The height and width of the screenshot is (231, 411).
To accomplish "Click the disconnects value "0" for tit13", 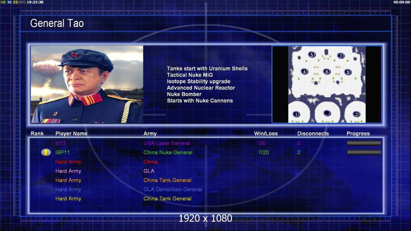I will point(299,143).
